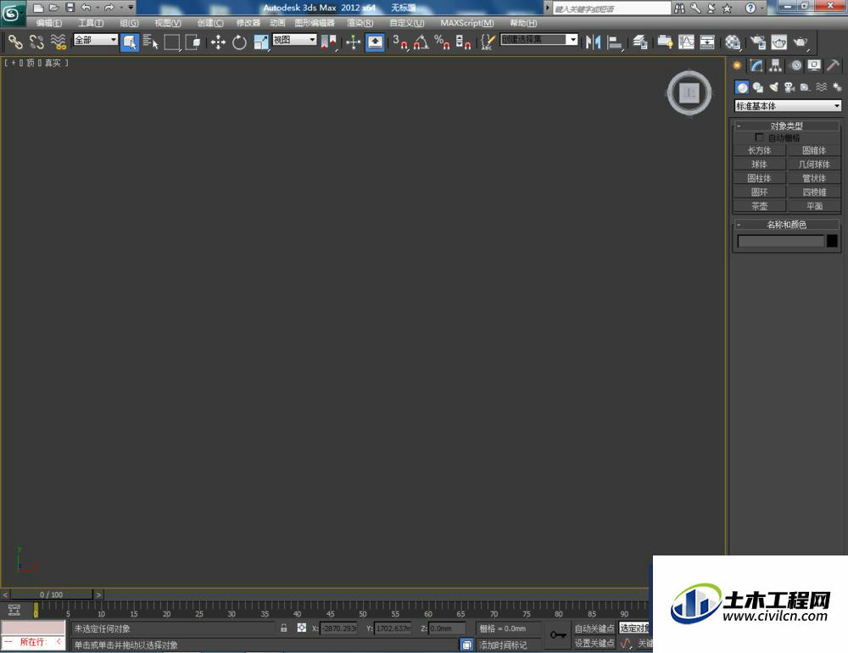Open the 渲染(R) menu
Screen dimensions: 848x653
tap(360, 23)
